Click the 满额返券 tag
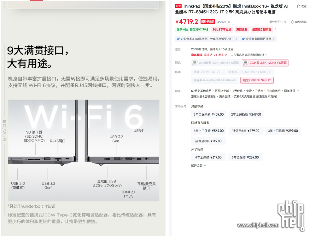 pyautogui.click(x=242, y=30)
